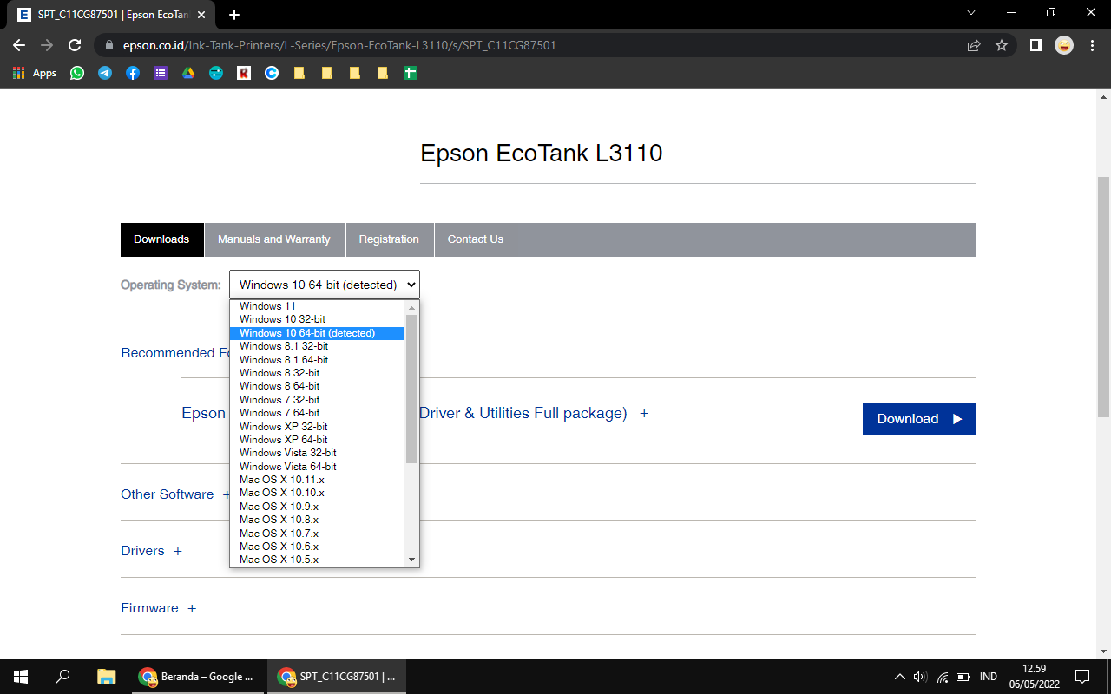Click the OS dropdown list scrollbar thumb

[x=411, y=389]
